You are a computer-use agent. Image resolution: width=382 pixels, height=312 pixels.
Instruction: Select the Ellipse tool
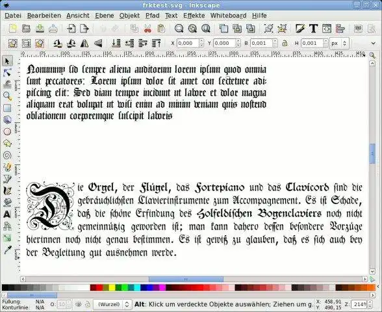(x=7, y=131)
